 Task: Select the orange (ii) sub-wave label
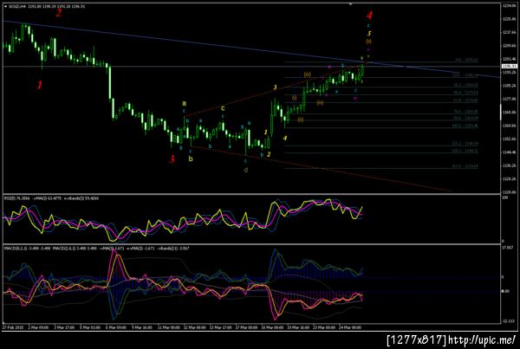tap(301, 120)
